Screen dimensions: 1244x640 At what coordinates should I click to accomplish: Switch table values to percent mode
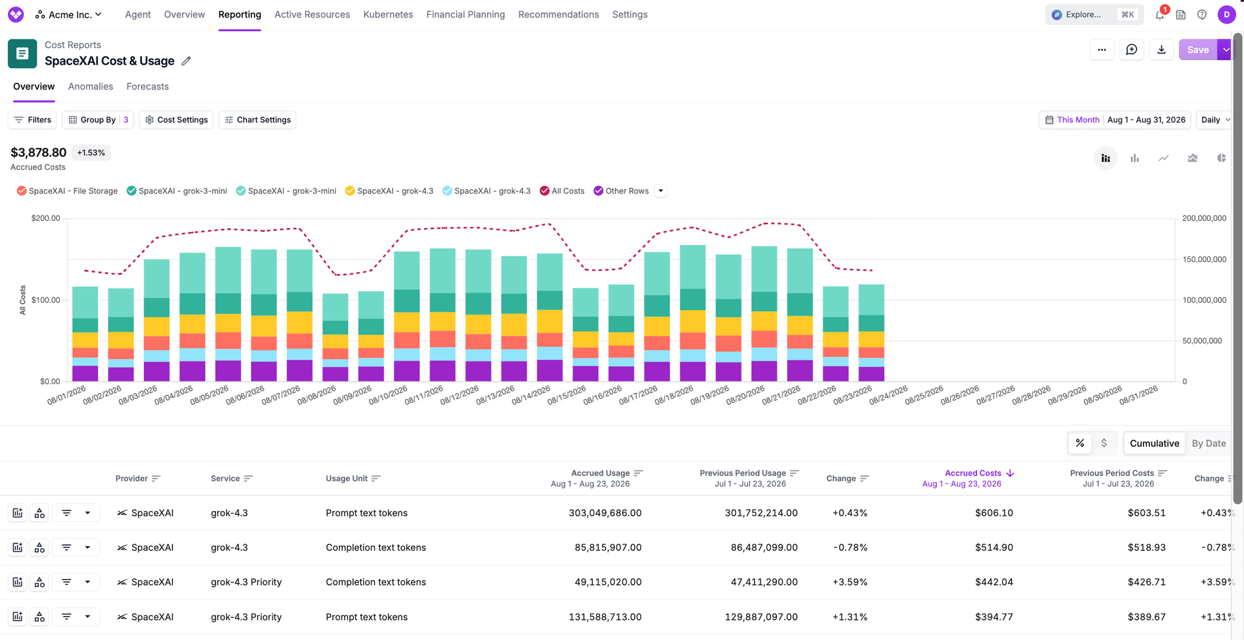click(x=1079, y=444)
